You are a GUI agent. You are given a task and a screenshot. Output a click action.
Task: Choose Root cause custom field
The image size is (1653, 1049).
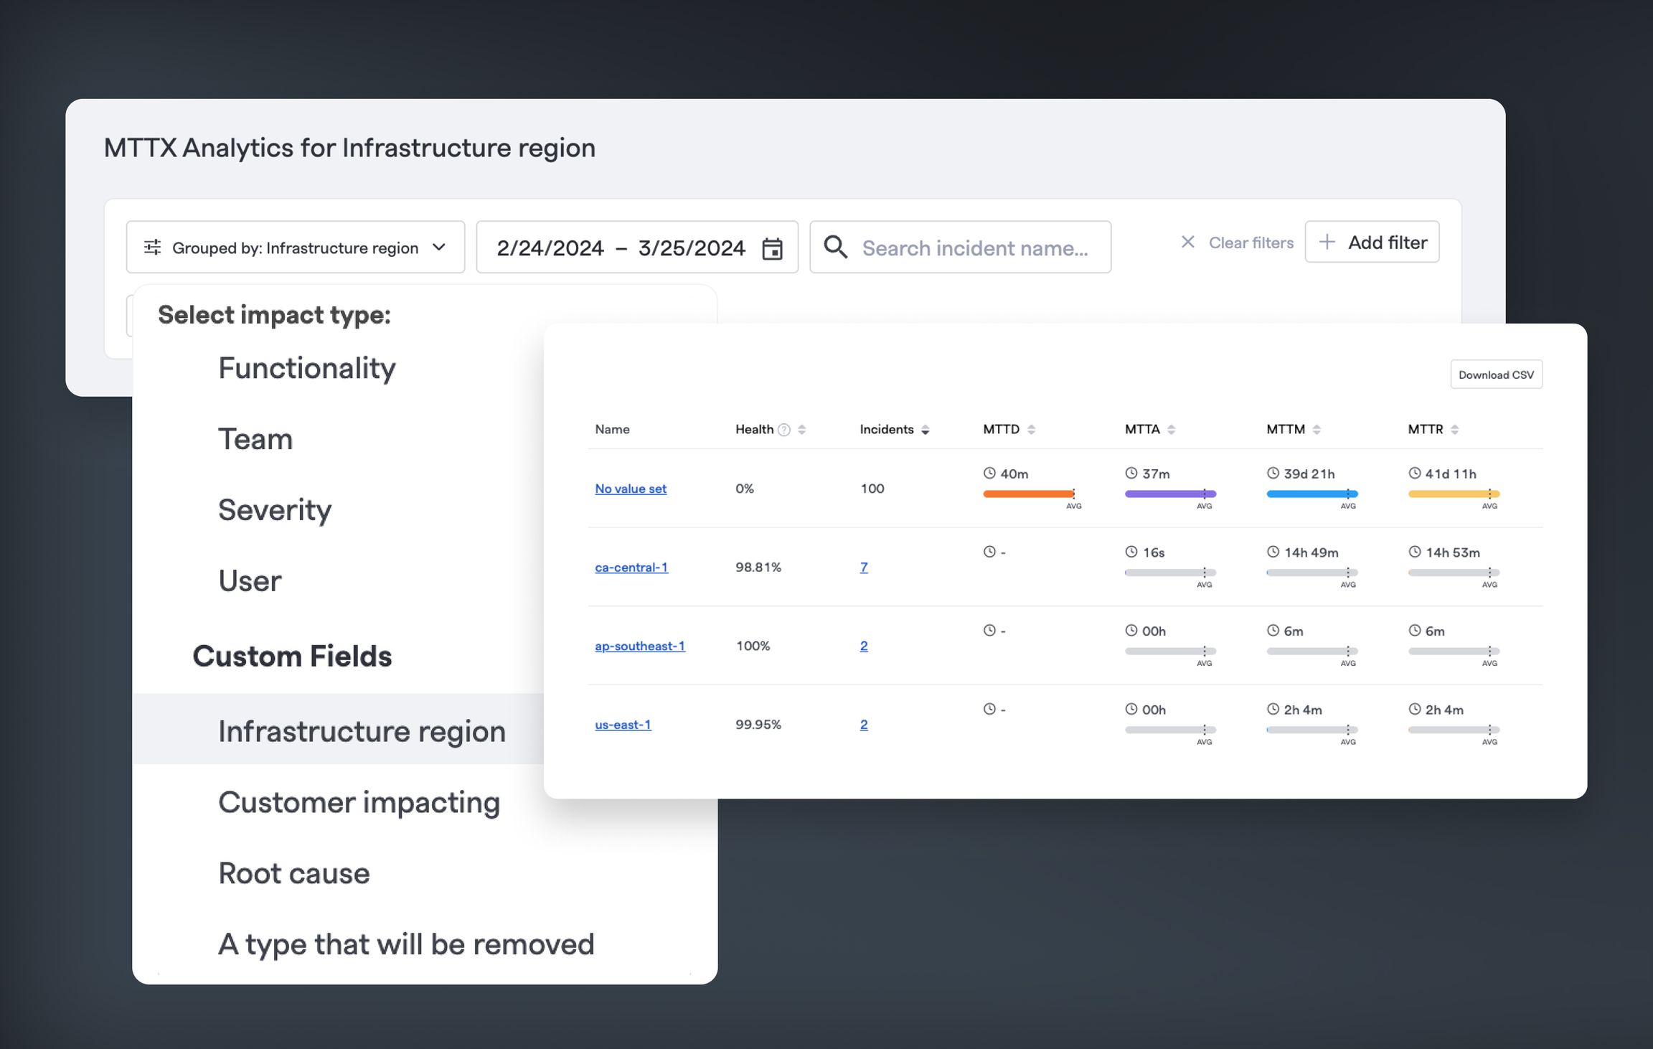click(x=294, y=873)
